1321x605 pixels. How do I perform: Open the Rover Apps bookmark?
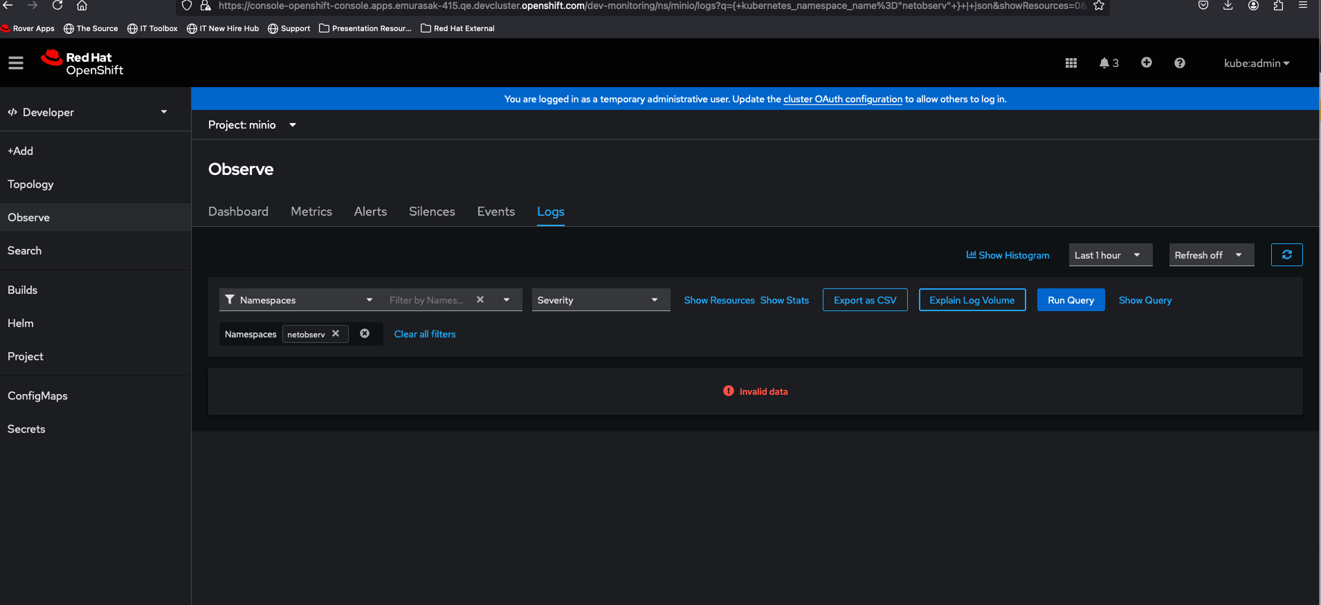tap(28, 28)
